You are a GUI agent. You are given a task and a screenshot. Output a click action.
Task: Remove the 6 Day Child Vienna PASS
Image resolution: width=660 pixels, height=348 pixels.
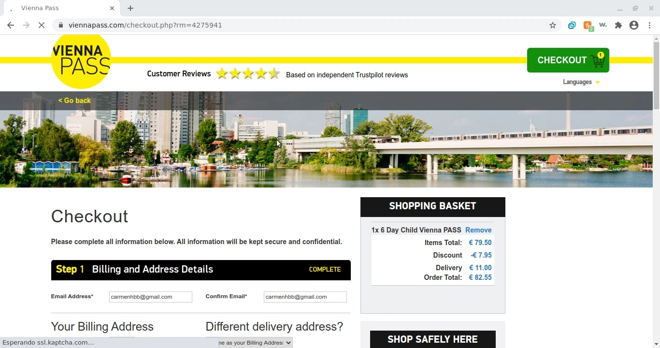click(x=478, y=230)
